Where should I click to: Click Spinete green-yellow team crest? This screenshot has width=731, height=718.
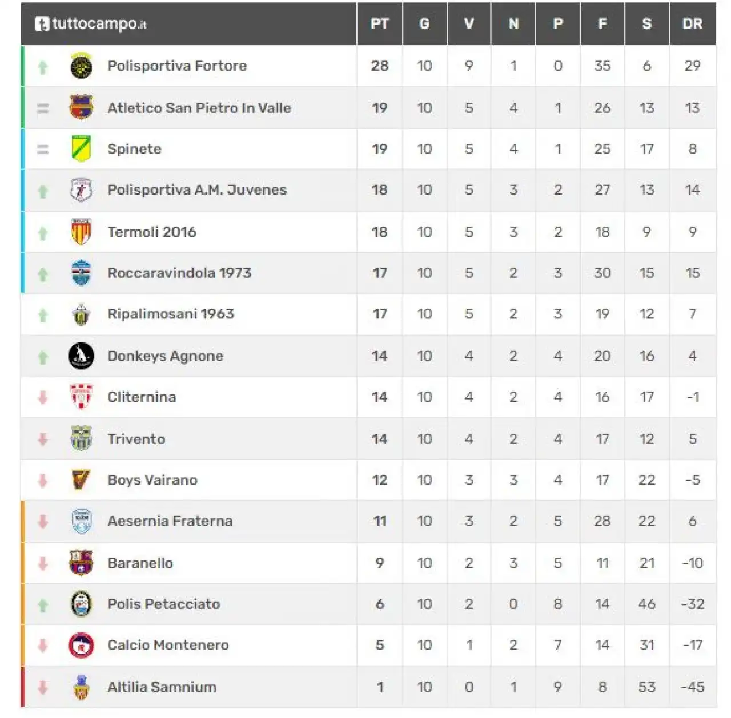(x=81, y=149)
